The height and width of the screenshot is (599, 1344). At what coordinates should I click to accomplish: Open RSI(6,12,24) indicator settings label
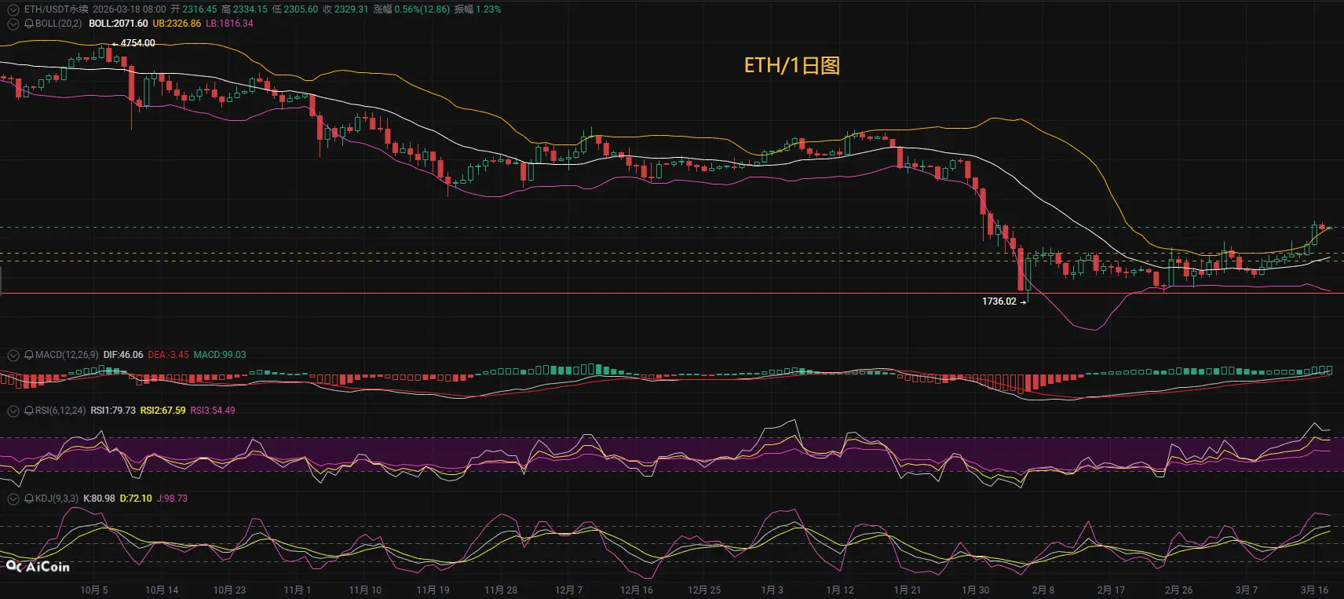[60, 411]
